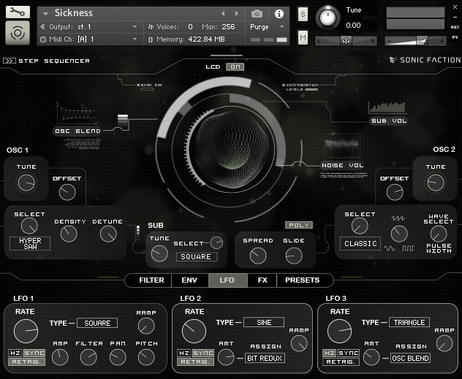Open the instrument info icon

pyautogui.click(x=279, y=14)
